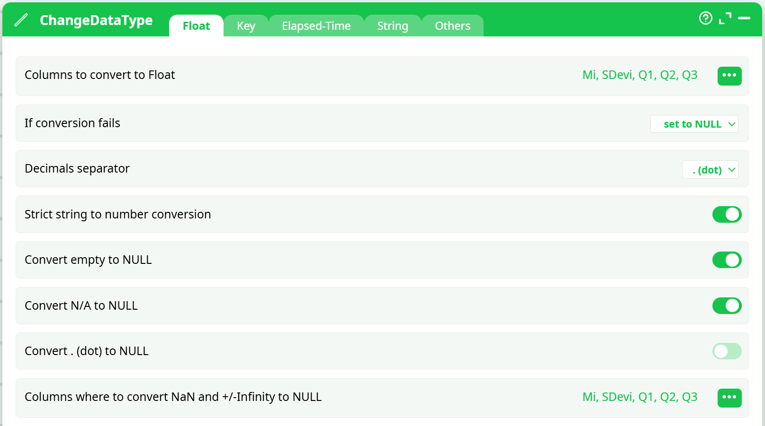
Task: Open the If conversion fails dropdown
Action: point(694,124)
